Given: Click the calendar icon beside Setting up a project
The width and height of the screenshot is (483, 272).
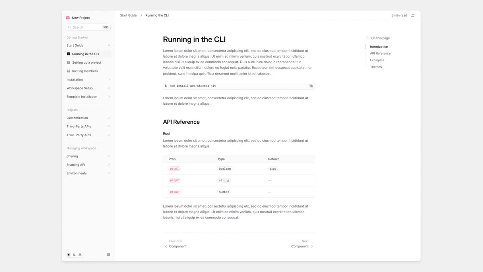Looking at the screenshot, I should pyautogui.click(x=69, y=62).
